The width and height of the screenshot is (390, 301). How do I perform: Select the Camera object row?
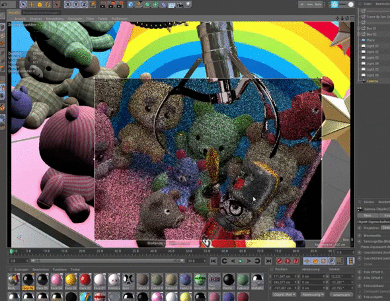372,81
